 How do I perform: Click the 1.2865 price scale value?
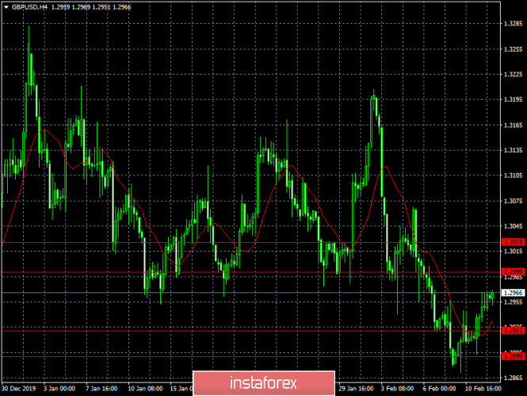tap(514, 378)
